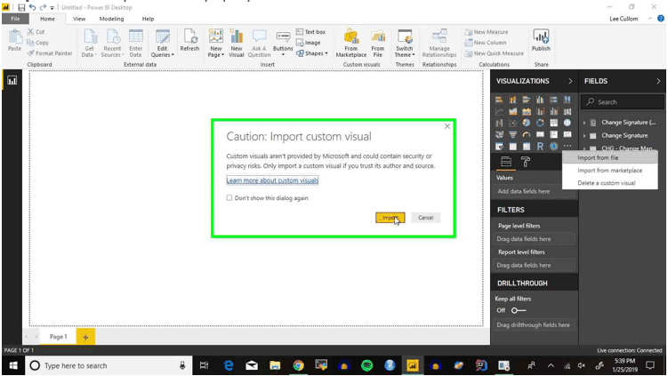Select the Gauge visual
Image resolution: width=668 pixels, height=376 pixels.
click(527, 134)
